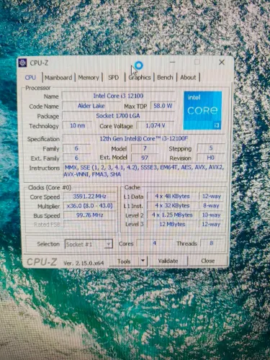Expand the Tools button dropdown arrow
This screenshot has width=270, height=360.
coord(143,261)
